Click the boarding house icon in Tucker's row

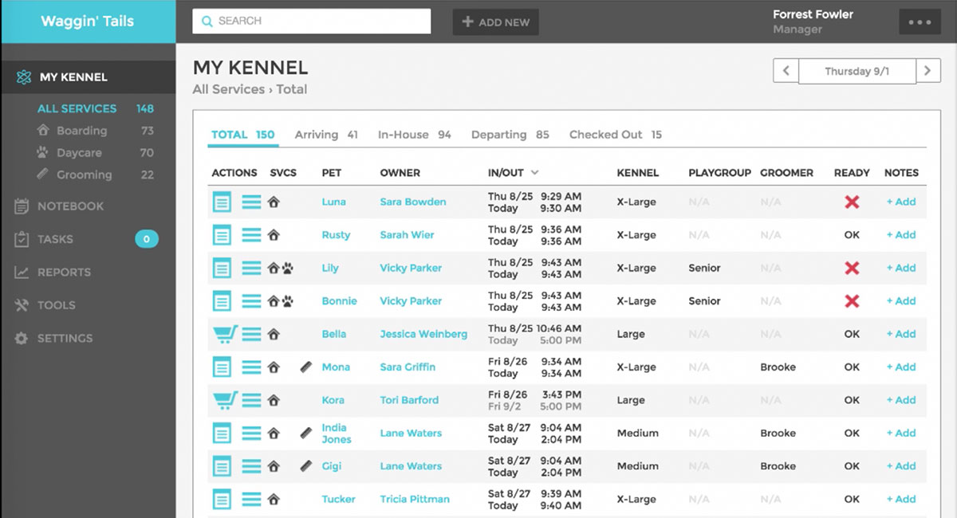click(x=274, y=500)
